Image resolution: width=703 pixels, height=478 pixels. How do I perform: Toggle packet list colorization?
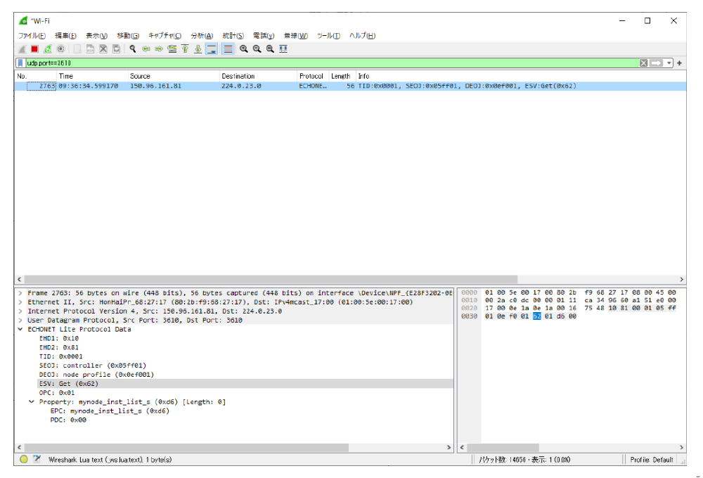tap(228, 49)
